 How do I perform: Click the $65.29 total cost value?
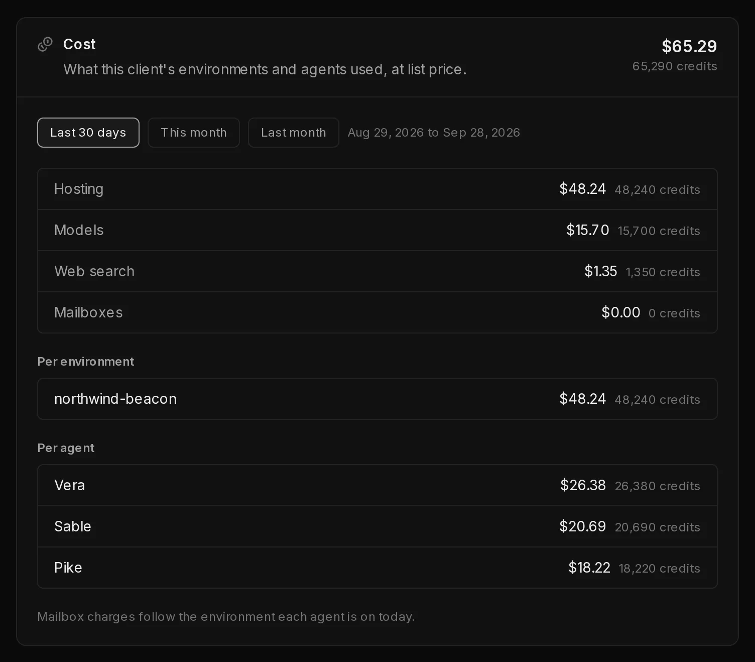[x=689, y=46]
